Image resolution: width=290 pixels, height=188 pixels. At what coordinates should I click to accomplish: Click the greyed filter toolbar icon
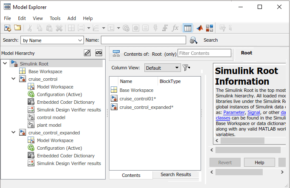pos(222,28)
